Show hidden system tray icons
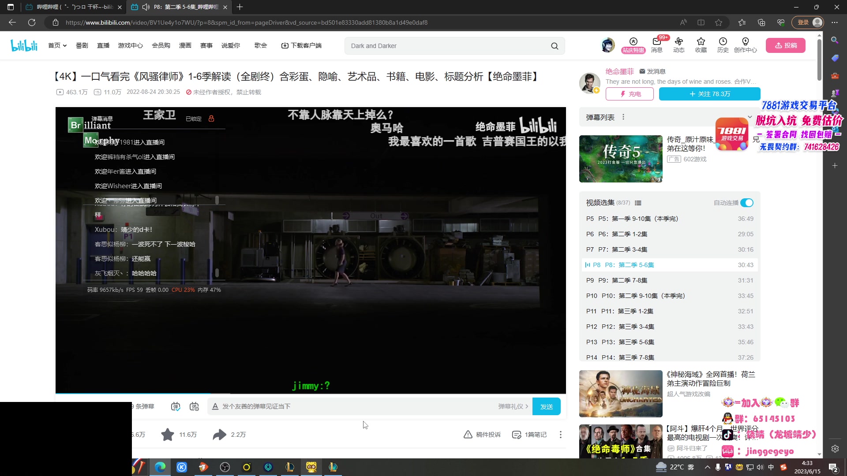847x476 pixels. coord(707,467)
